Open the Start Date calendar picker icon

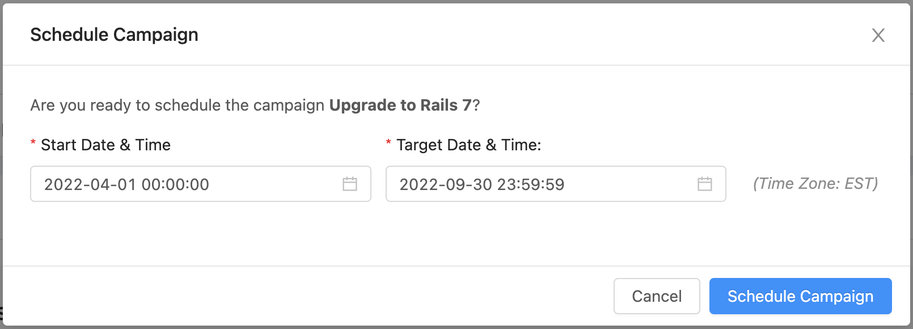350,184
